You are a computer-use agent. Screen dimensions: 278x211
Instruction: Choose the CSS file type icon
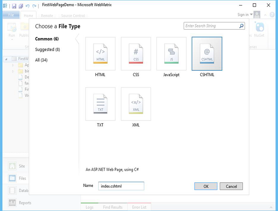tap(136, 53)
